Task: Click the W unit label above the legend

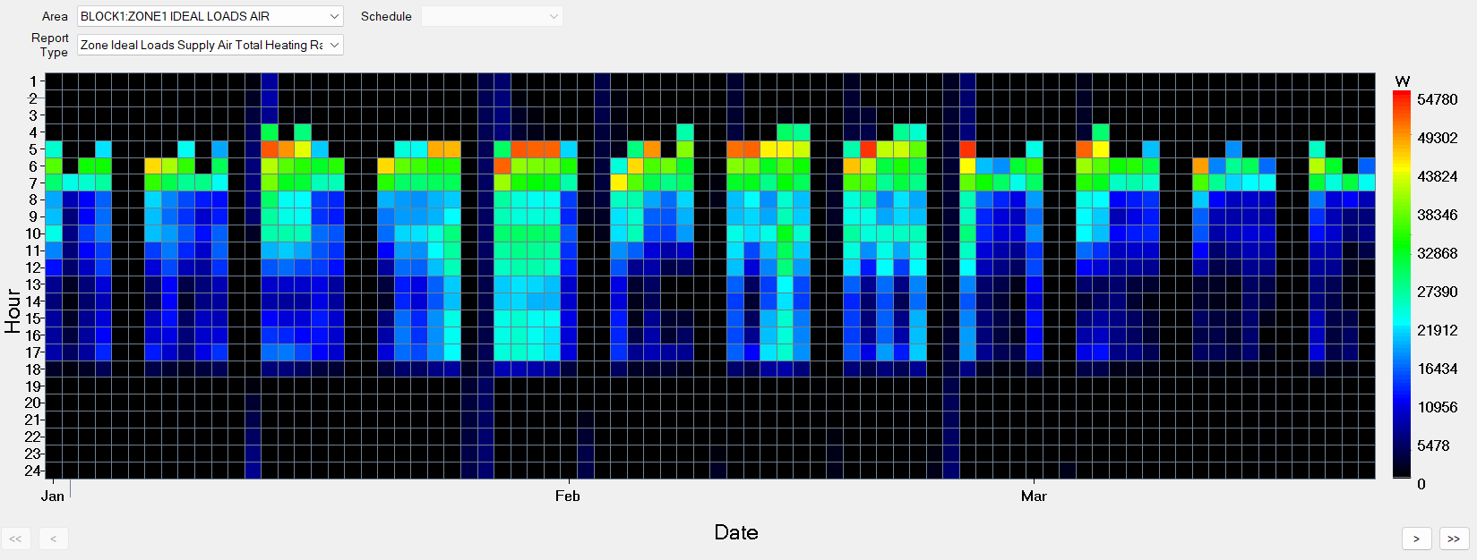Action: point(1403,81)
